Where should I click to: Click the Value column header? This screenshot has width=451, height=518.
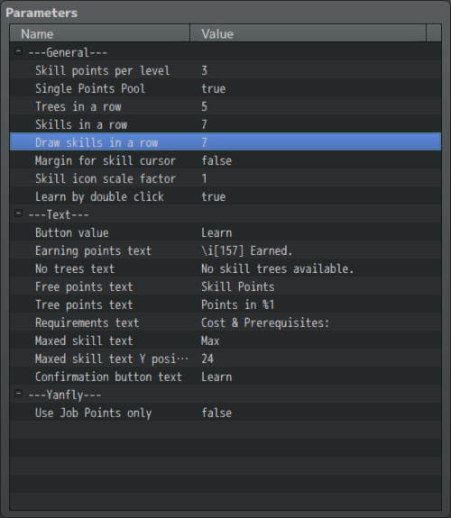coord(308,33)
